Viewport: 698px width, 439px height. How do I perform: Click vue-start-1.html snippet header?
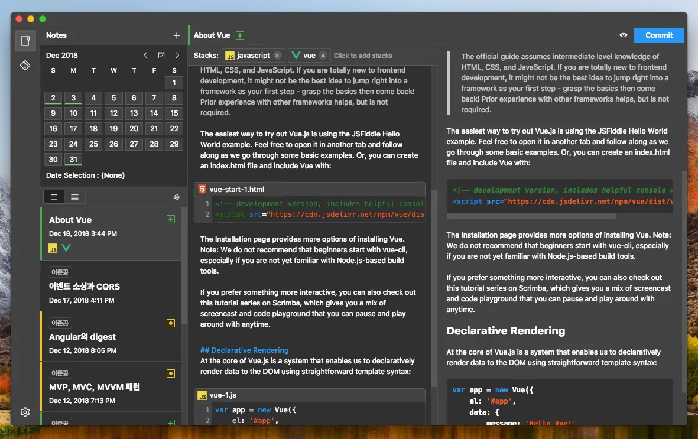[x=310, y=189]
